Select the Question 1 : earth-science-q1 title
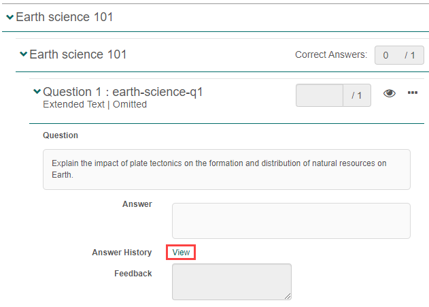 [x=123, y=92]
